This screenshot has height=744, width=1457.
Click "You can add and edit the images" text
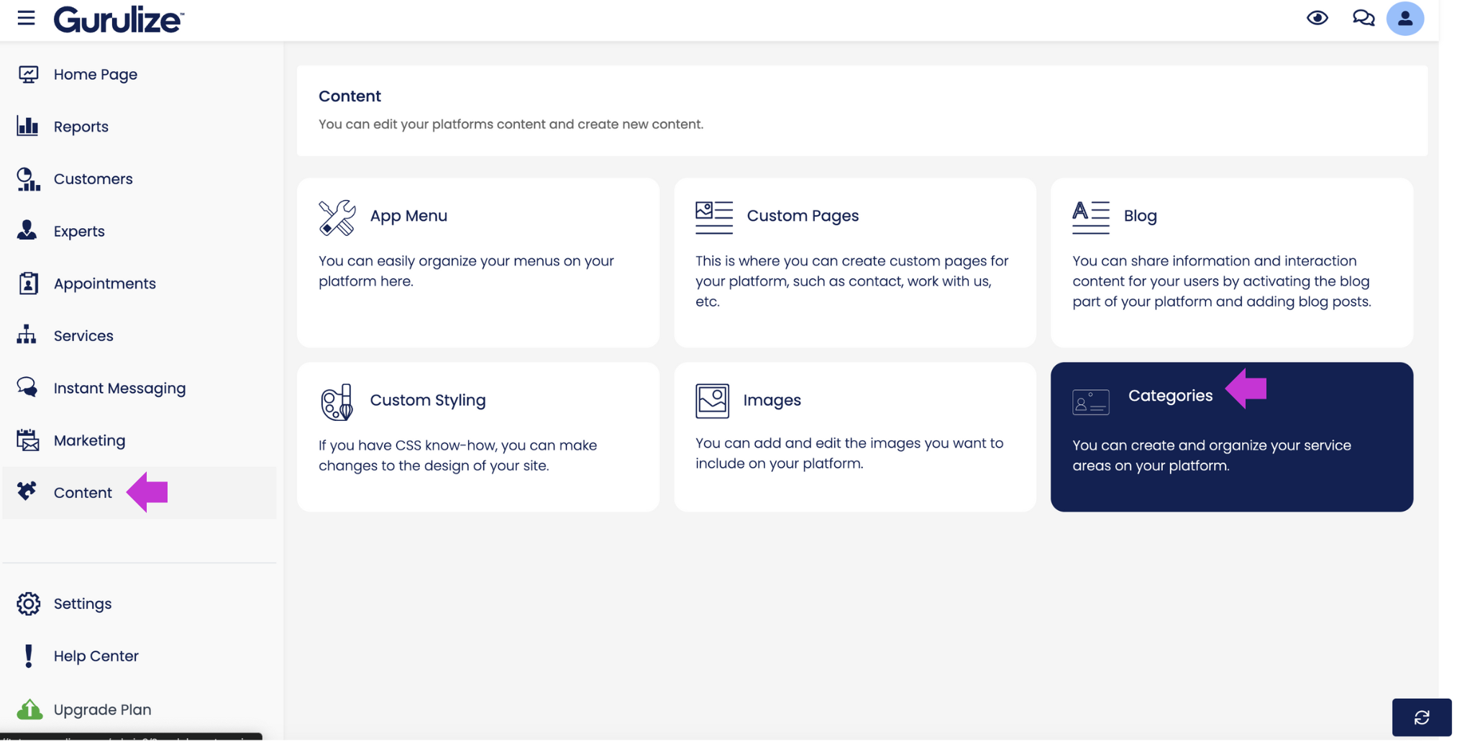(x=849, y=453)
